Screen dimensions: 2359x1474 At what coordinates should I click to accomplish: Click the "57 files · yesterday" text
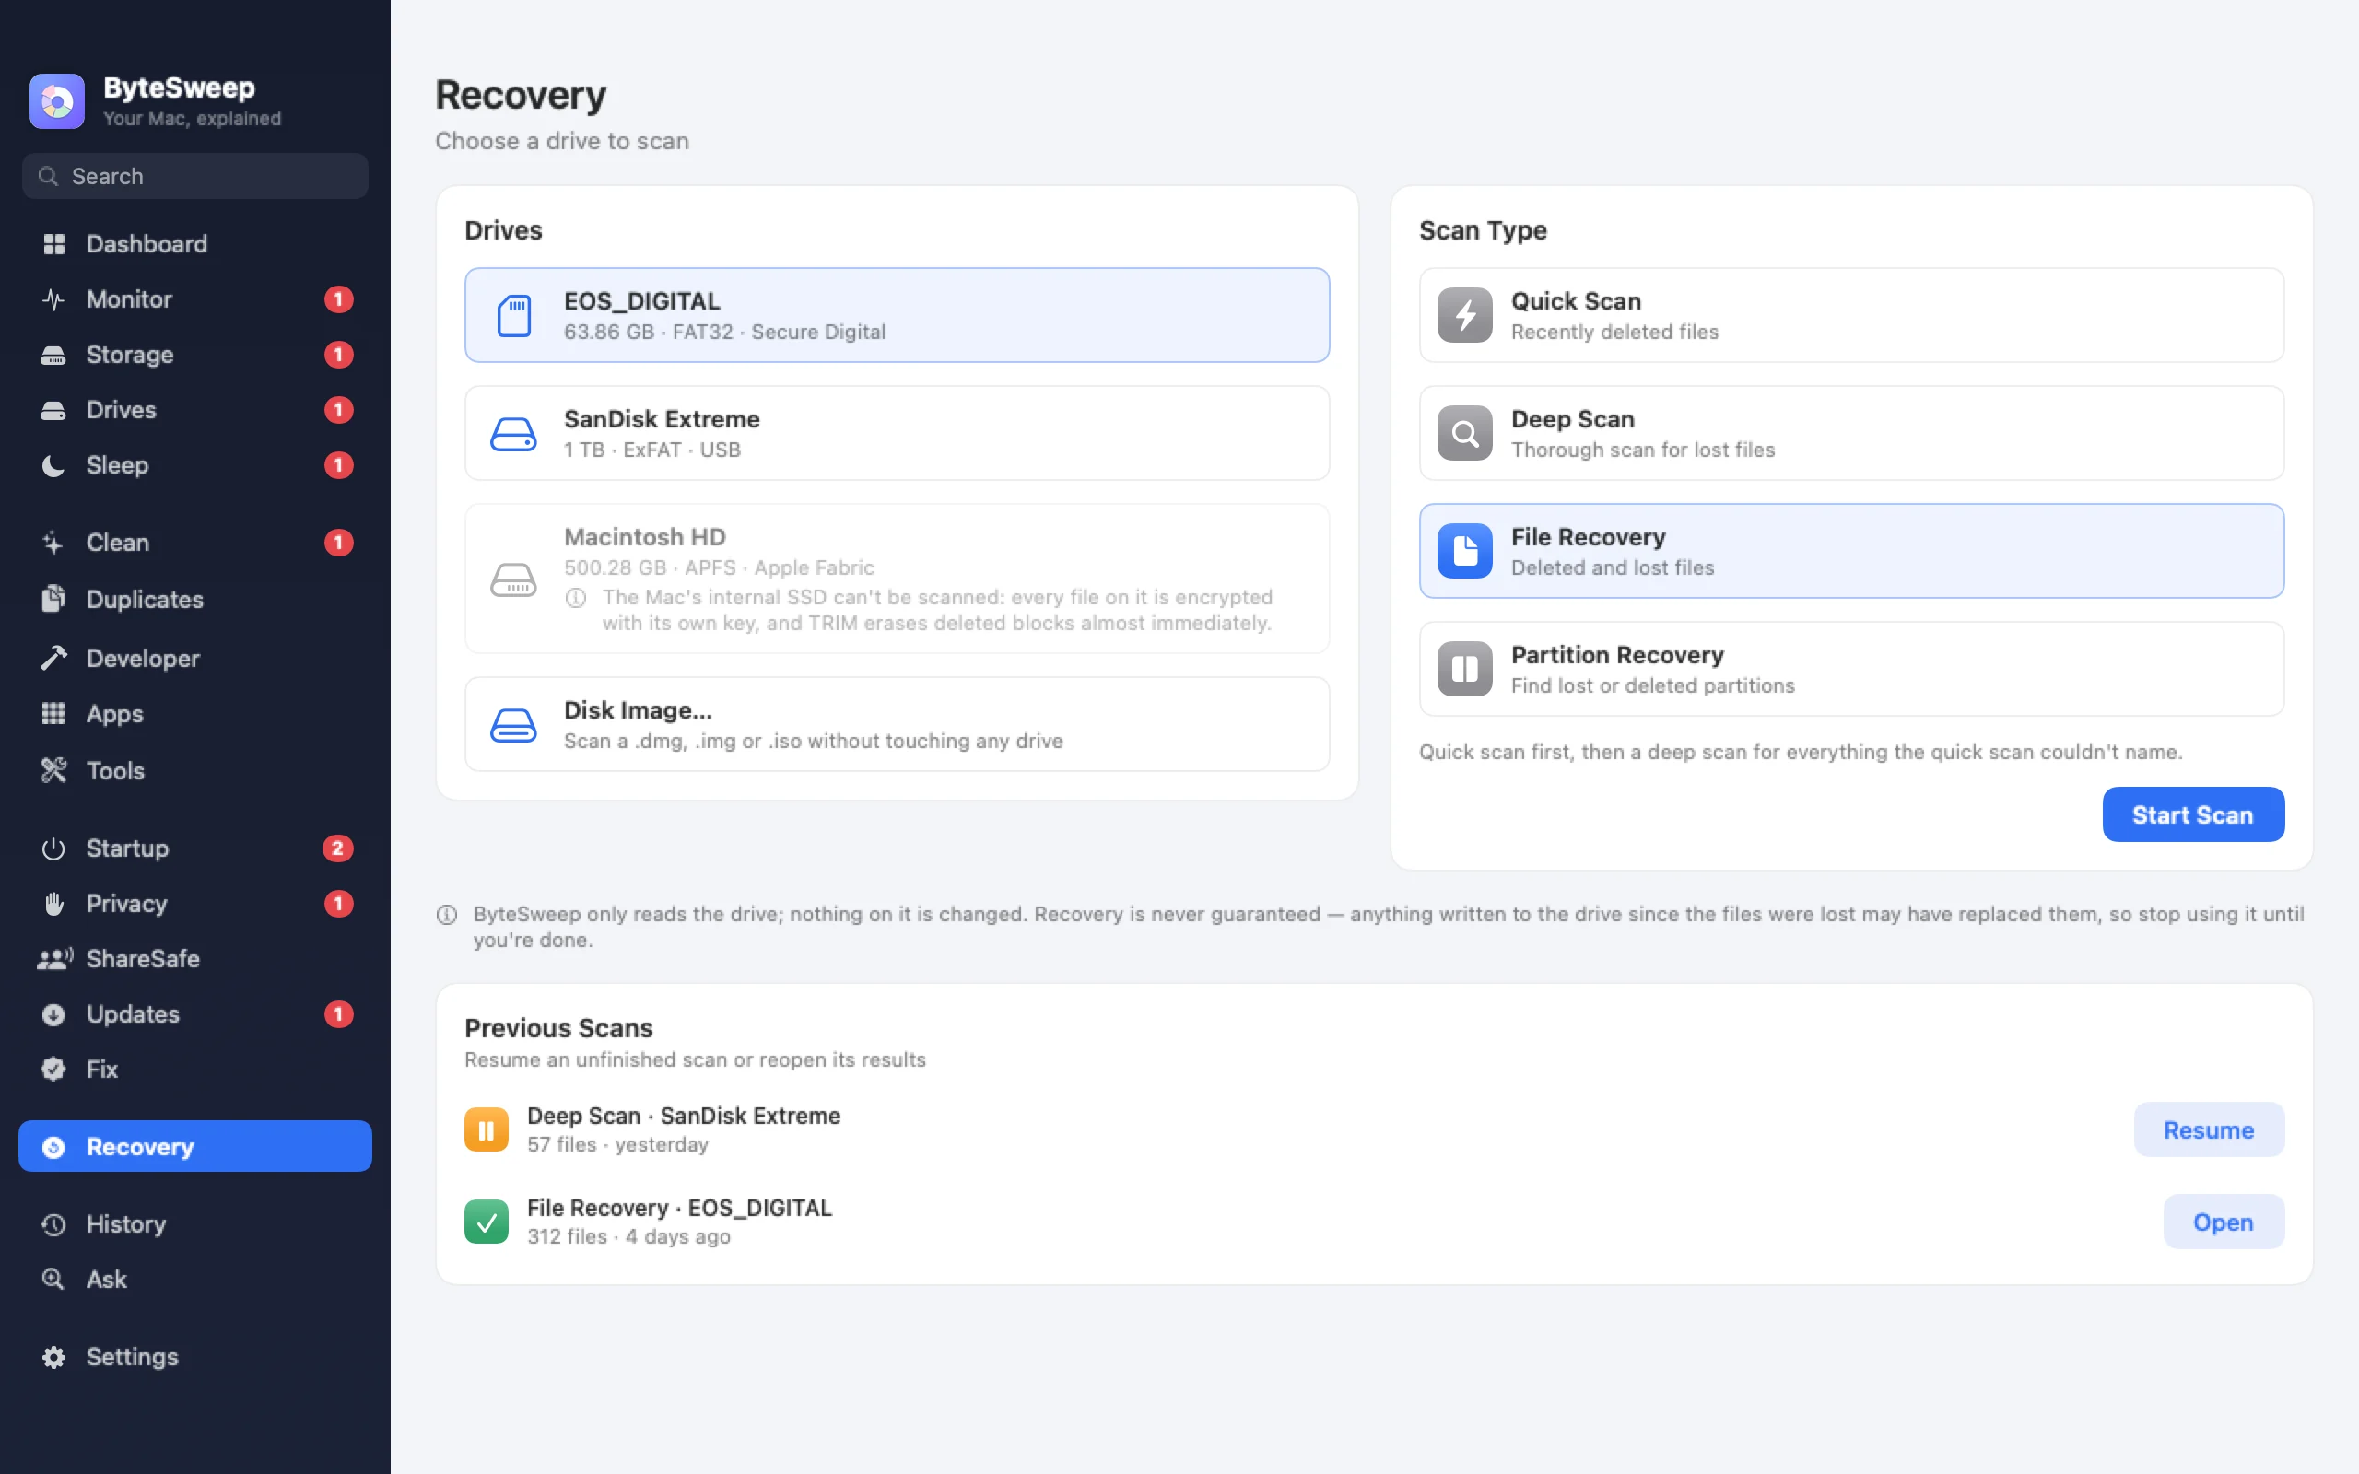[x=618, y=1144]
